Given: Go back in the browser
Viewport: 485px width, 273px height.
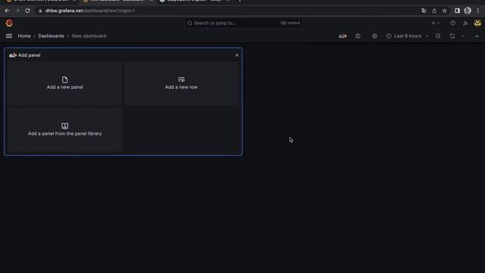Looking at the screenshot, I should point(7,11).
